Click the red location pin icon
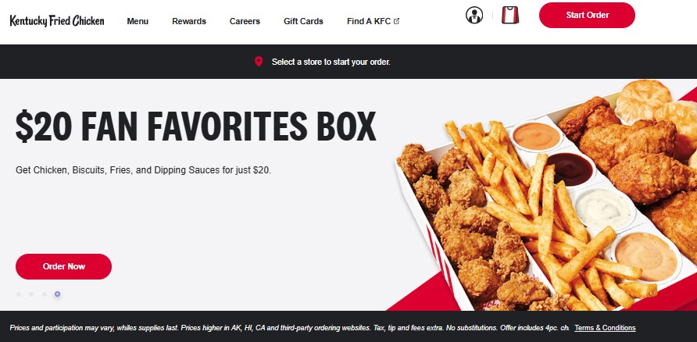The height and width of the screenshot is (342, 697). (x=259, y=62)
